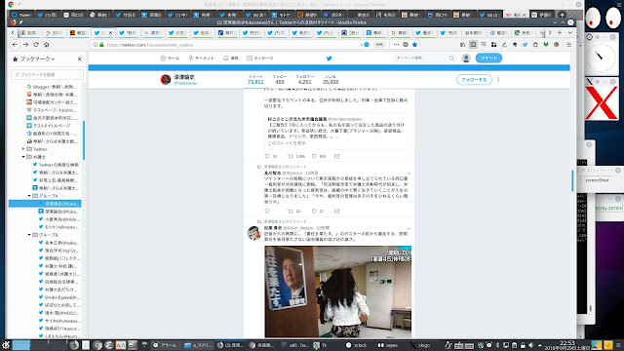Open the tweet photo of hallway poster
This screenshot has height=351, width=624.
(338, 292)
